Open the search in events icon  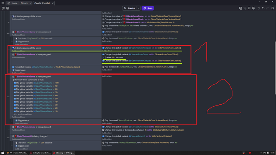273,8
